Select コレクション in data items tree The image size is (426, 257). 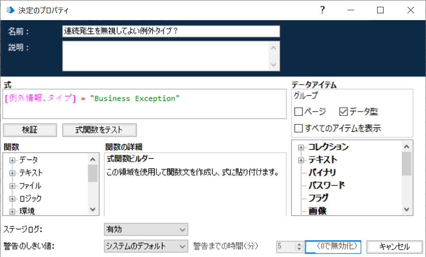328,147
